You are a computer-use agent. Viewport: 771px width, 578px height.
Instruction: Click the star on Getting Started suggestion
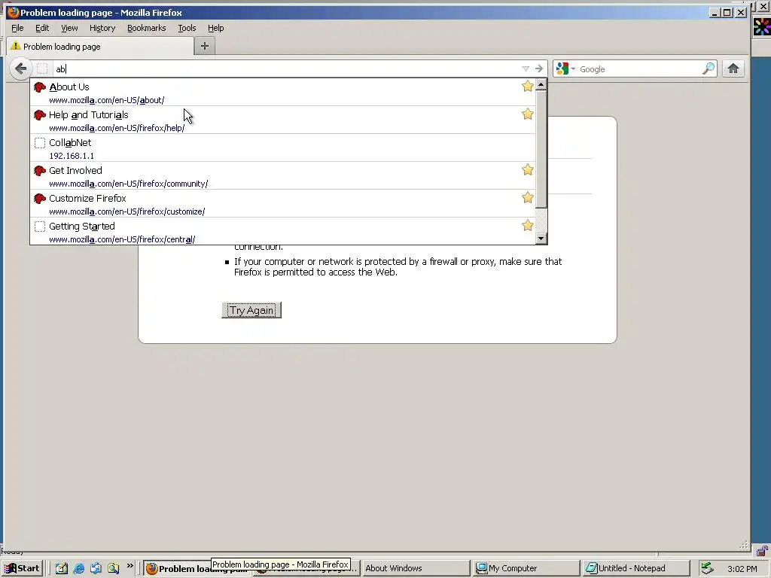(x=527, y=226)
